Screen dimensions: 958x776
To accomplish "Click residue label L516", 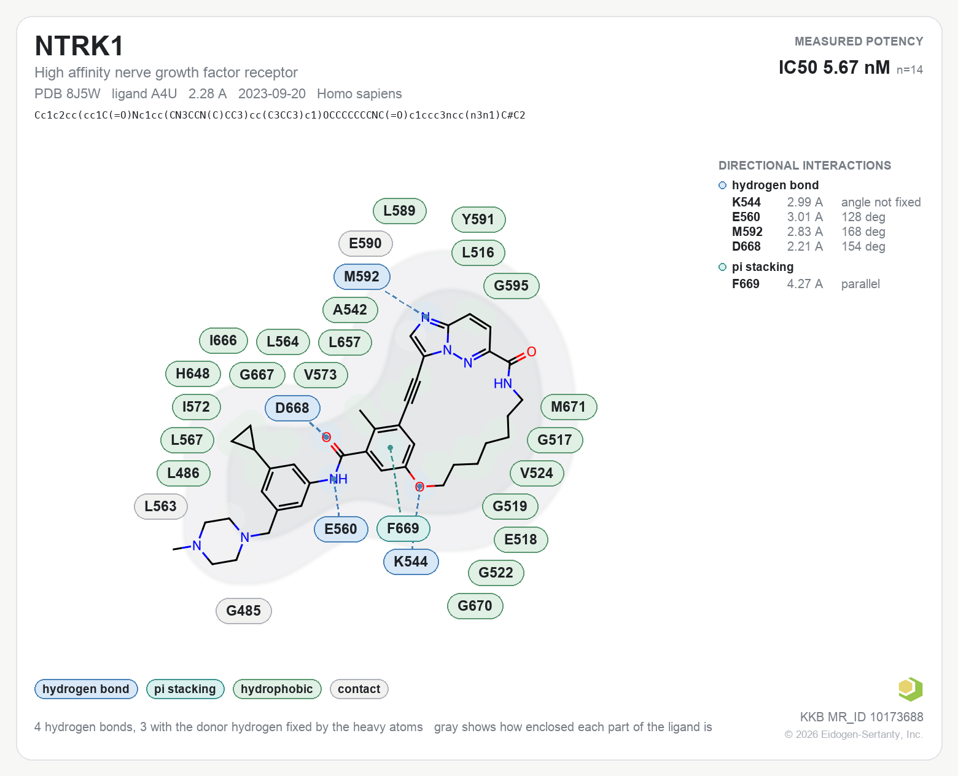I will [478, 253].
